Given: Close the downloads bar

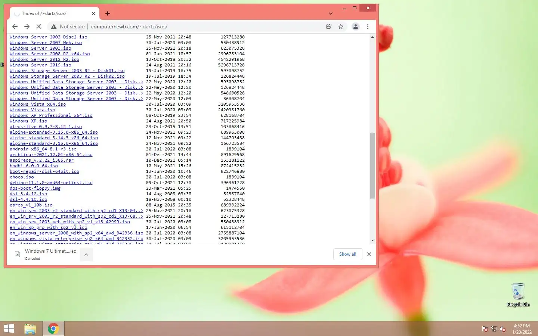Looking at the screenshot, I should pyautogui.click(x=369, y=254).
